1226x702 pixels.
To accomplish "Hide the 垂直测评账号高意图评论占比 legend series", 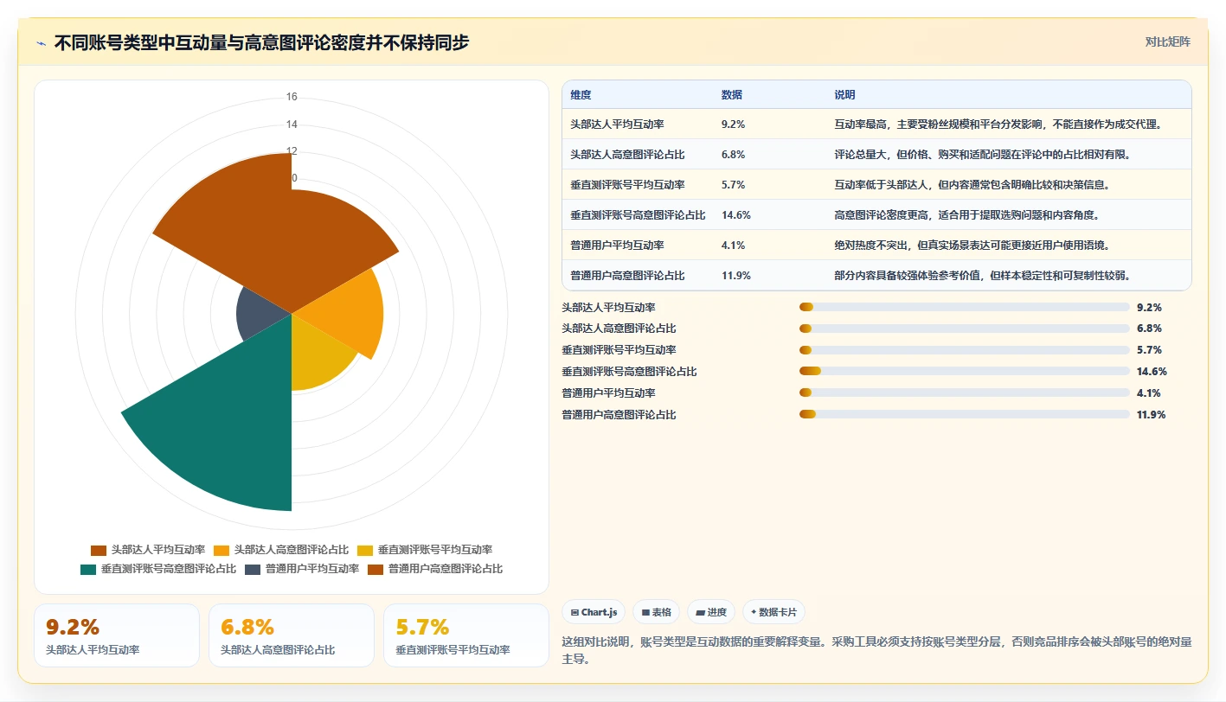I will pyautogui.click(x=158, y=569).
